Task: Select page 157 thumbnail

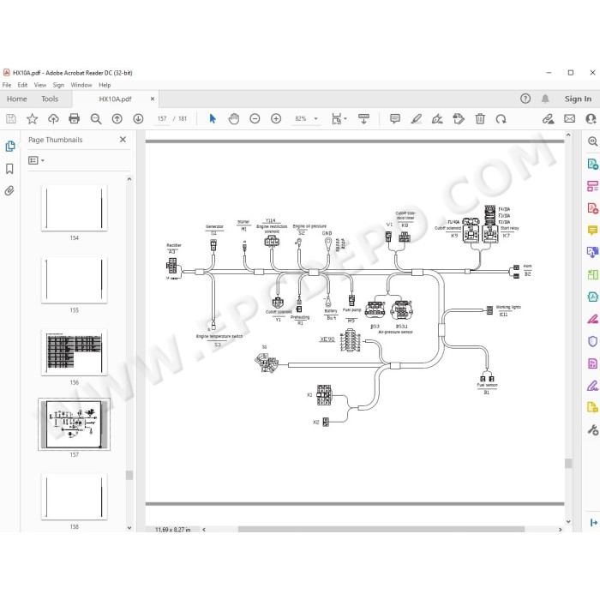Action: pyautogui.click(x=75, y=424)
